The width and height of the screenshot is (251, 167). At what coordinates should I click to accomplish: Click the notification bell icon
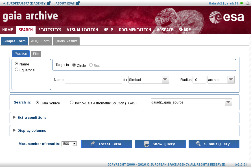[248, 3]
